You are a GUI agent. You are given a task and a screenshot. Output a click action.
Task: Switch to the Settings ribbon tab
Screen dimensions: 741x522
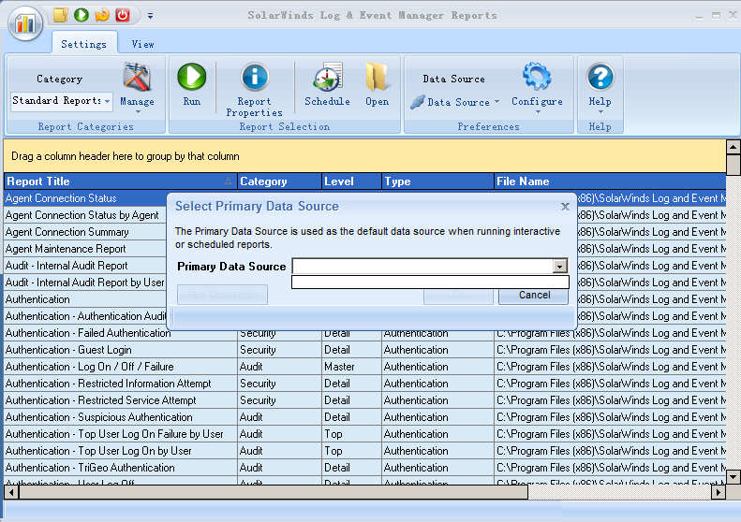tap(84, 44)
